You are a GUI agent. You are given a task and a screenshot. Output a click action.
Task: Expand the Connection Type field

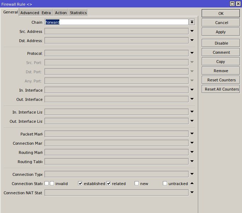pyautogui.click(x=192, y=174)
